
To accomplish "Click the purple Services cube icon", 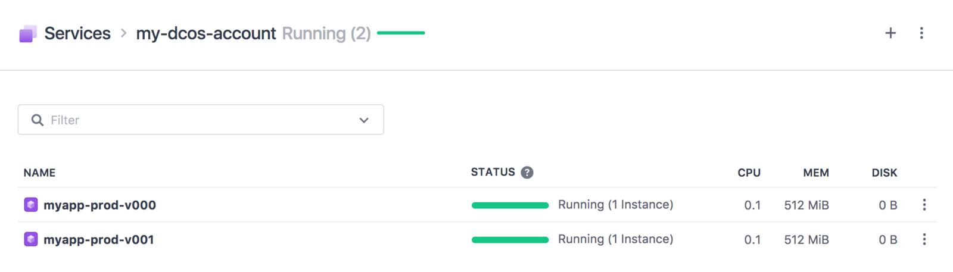I will [27, 34].
